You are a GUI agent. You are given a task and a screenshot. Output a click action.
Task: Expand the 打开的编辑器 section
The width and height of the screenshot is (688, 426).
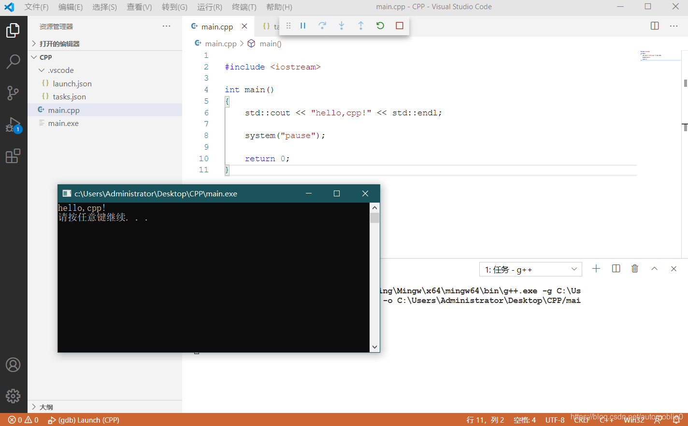pos(105,43)
